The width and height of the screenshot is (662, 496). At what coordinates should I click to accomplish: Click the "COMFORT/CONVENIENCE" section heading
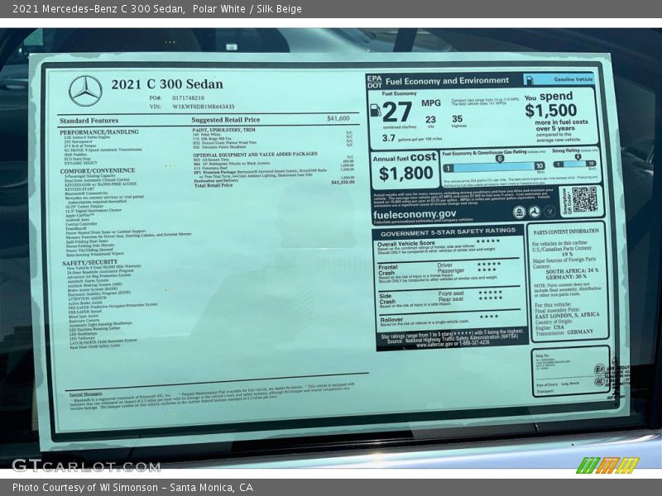click(x=98, y=171)
